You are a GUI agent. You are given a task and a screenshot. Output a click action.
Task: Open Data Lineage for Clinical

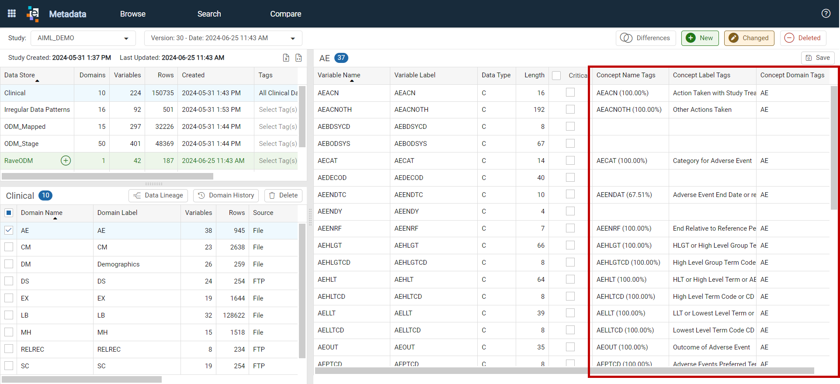(158, 195)
